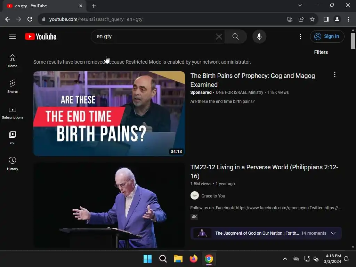356x267 pixels.
Task: Open Subscriptions in the sidebar
Action: coord(13,112)
